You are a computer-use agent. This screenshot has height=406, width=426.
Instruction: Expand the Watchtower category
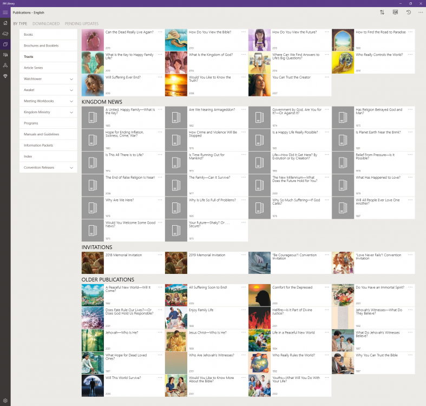tap(71, 79)
